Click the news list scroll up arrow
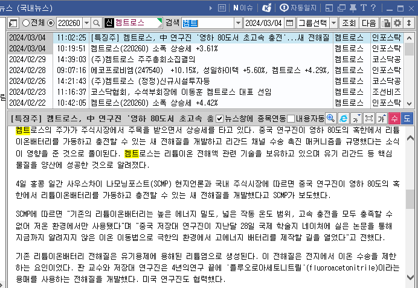 (409, 38)
